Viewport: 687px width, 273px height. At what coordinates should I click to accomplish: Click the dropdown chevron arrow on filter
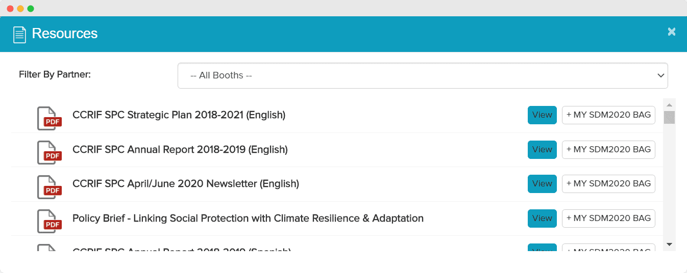661,75
